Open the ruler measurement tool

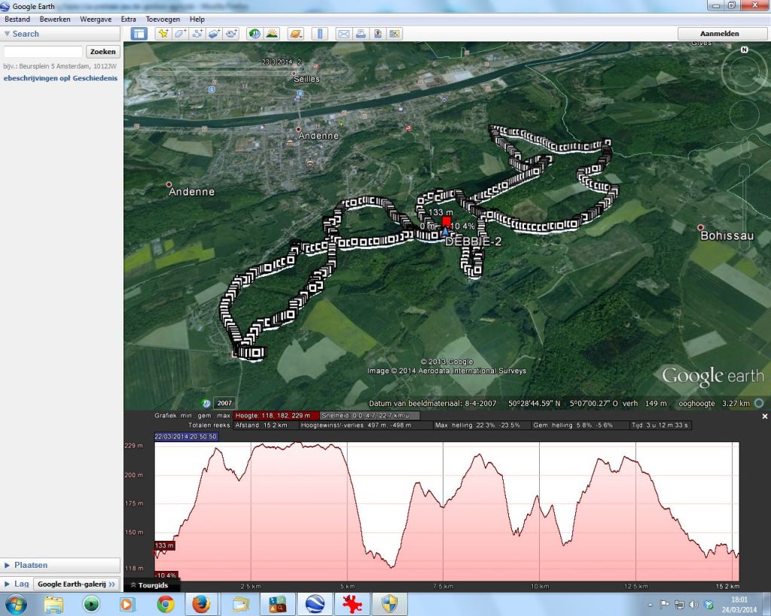[321, 34]
